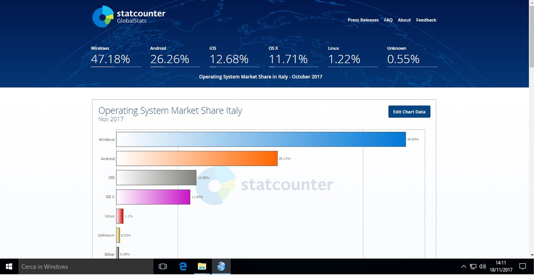Click the 0.53% value label

126,235
